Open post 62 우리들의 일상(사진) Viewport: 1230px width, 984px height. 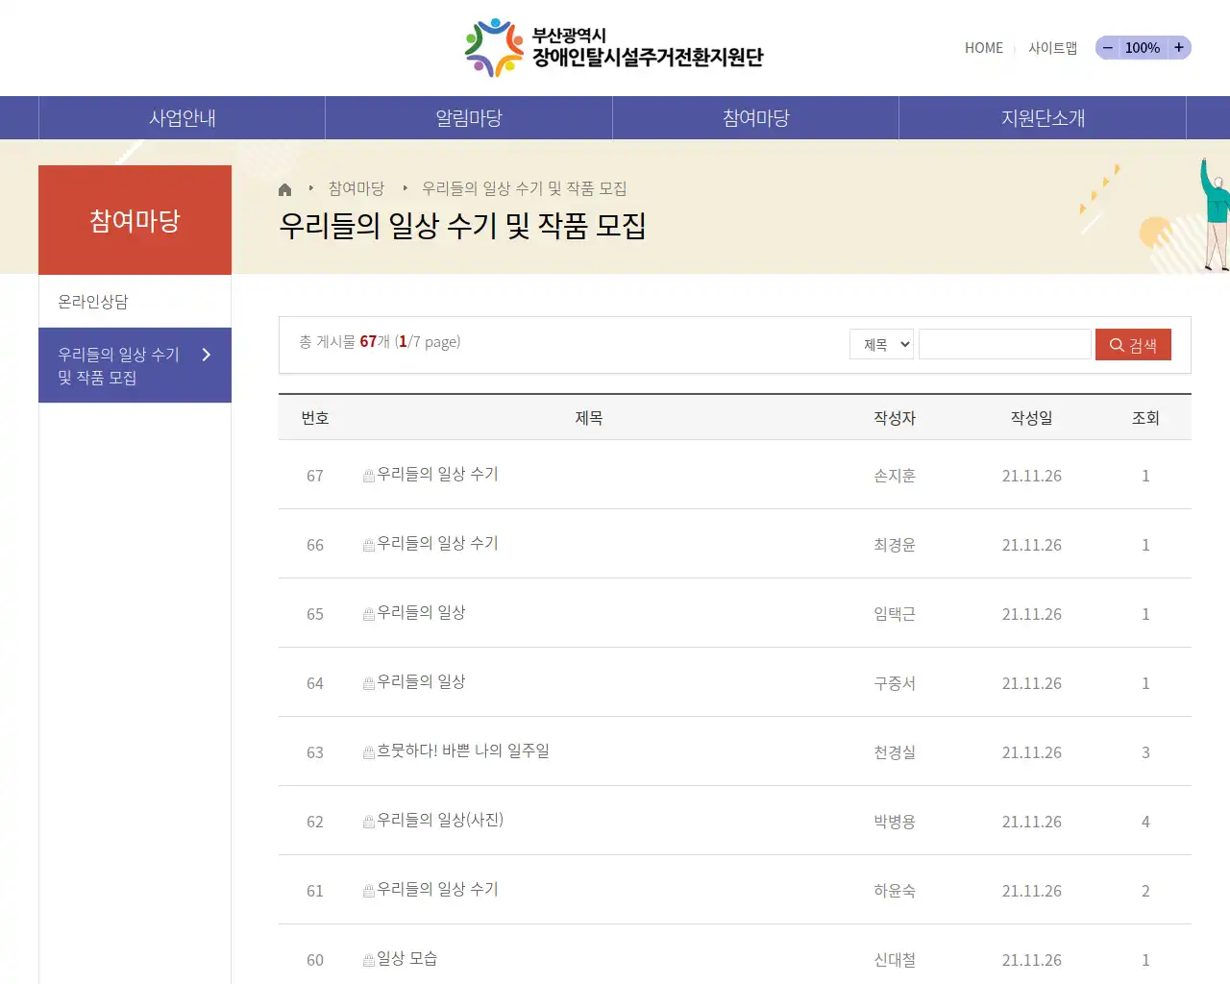[x=440, y=820]
